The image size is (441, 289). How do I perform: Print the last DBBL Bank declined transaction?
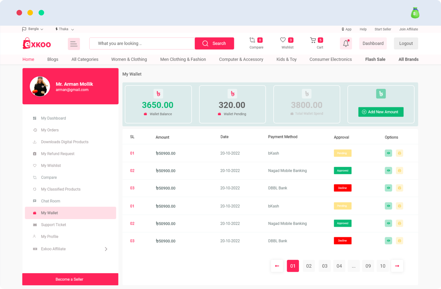399,241
